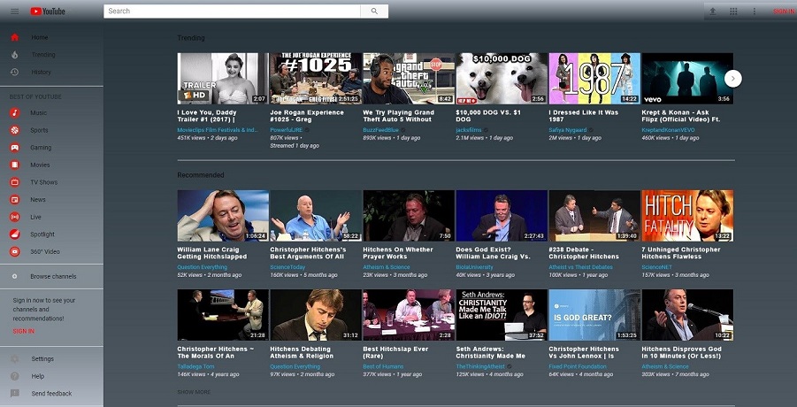This screenshot has height=407, width=797.
Task: Click the Gaming channel icon
Action: click(15, 148)
